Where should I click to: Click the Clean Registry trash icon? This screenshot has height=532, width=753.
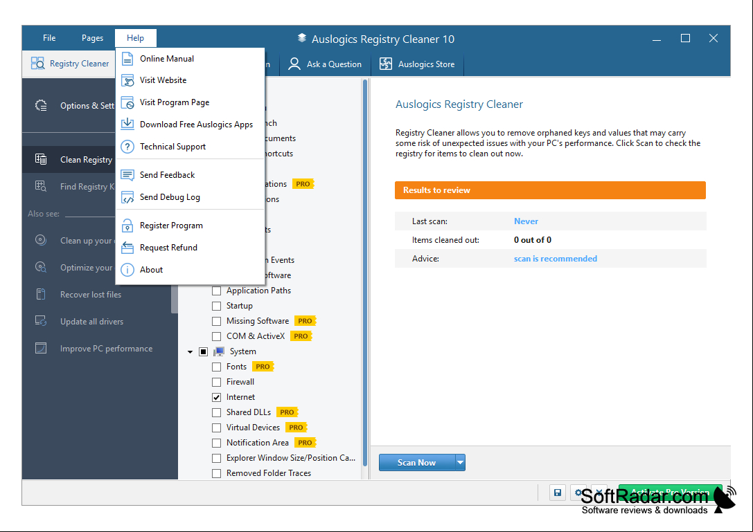coord(42,159)
